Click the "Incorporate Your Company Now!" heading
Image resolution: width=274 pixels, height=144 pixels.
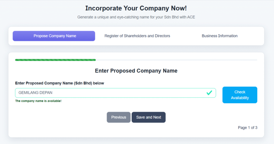pos(136,8)
